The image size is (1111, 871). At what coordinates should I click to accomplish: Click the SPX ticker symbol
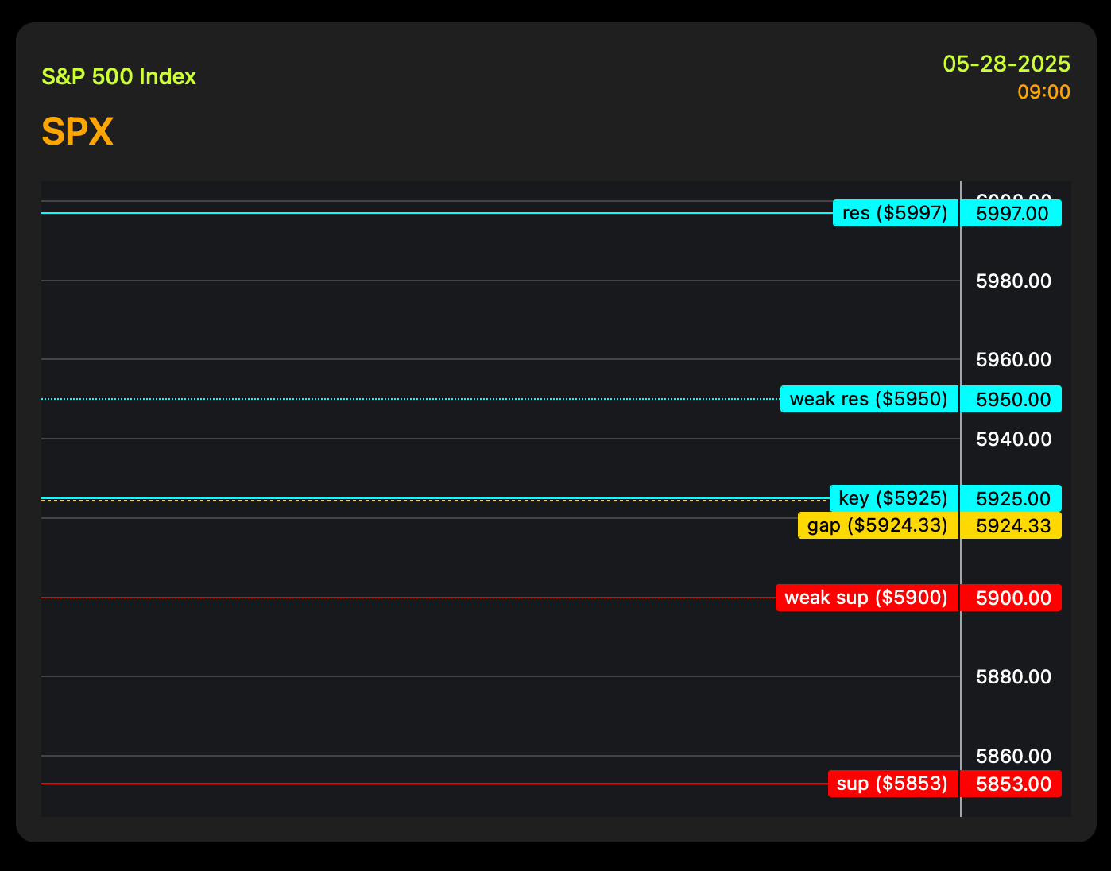tap(77, 132)
